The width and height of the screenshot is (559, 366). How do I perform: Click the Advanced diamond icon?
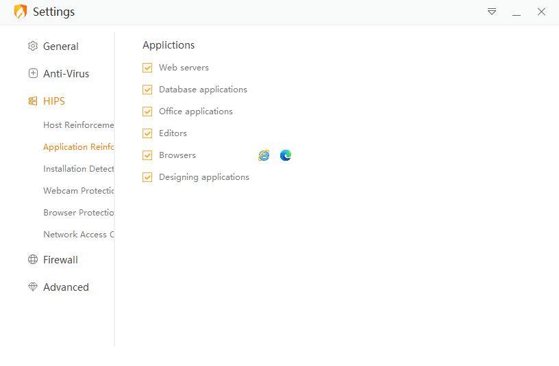click(x=33, y=287)
